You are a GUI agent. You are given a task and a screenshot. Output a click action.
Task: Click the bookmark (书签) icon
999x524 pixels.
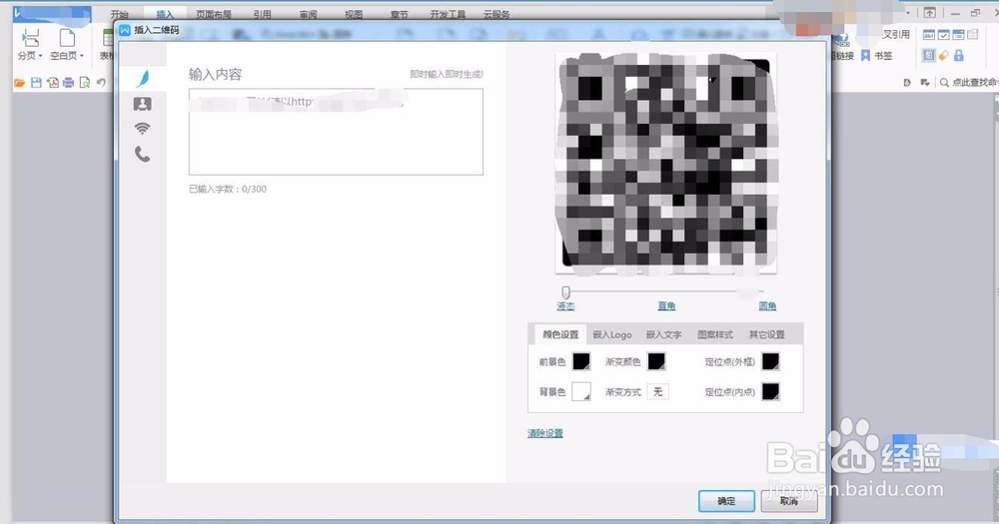865,56
